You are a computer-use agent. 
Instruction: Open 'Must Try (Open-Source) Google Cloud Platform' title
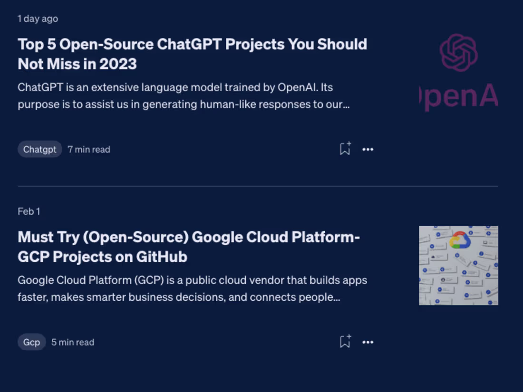pyautogui.click(x=189, y=237)
